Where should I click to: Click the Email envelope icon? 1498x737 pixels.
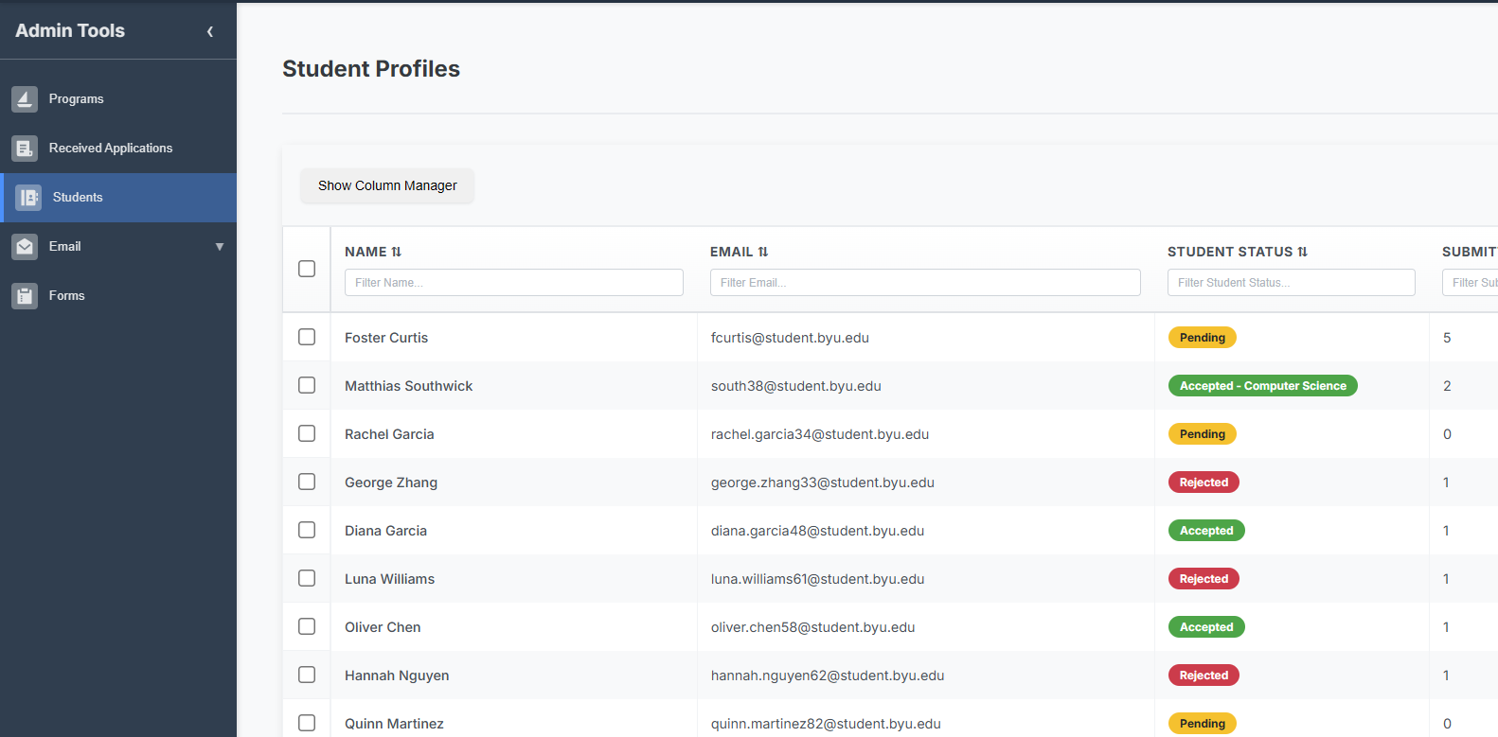point(25,247)
